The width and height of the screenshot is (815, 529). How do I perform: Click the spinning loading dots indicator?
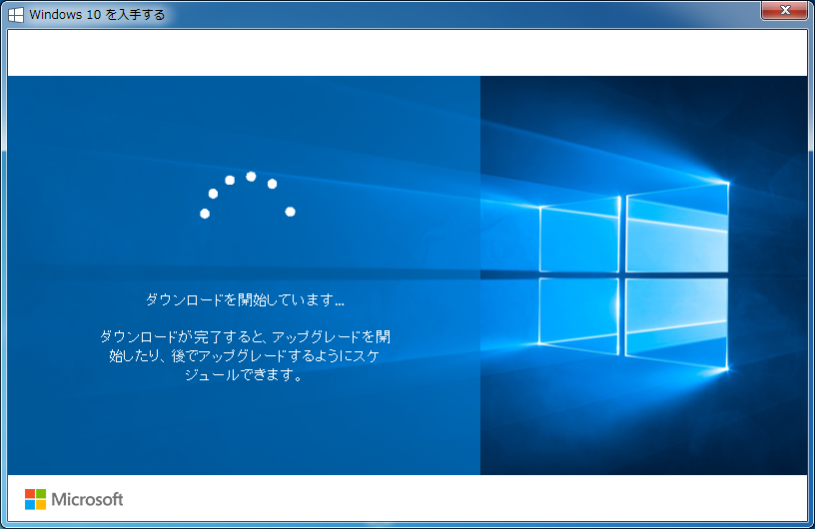pyautogui.click(x=248, y=195)
